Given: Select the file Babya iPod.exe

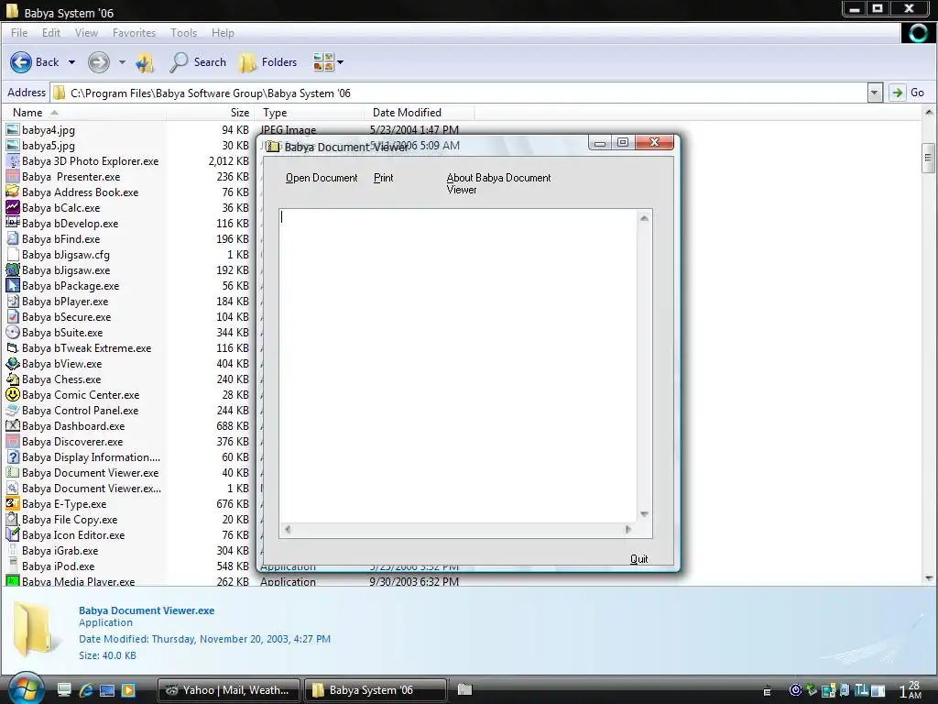Looking at the screenshot, I should 50,566.
